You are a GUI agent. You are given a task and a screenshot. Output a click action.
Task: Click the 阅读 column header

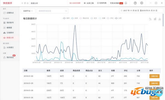pyautogui.click(x=62, y=70)
